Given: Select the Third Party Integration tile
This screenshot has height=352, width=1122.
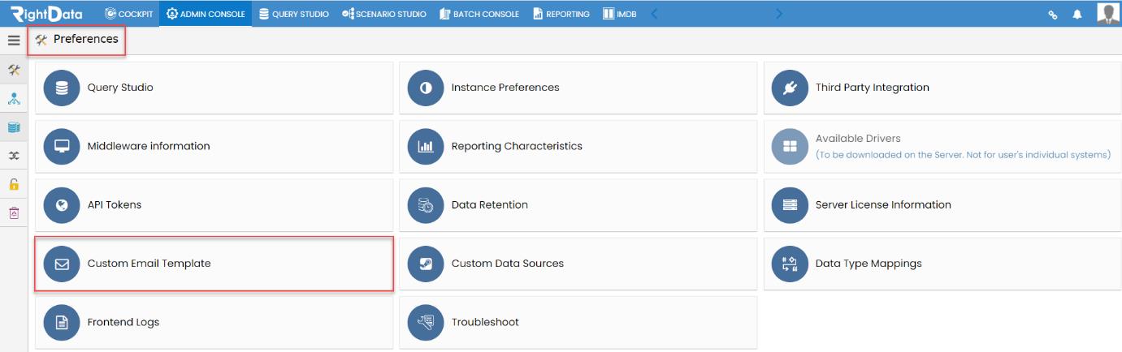Looking at the screenshot, I should (x=942, y=88).
